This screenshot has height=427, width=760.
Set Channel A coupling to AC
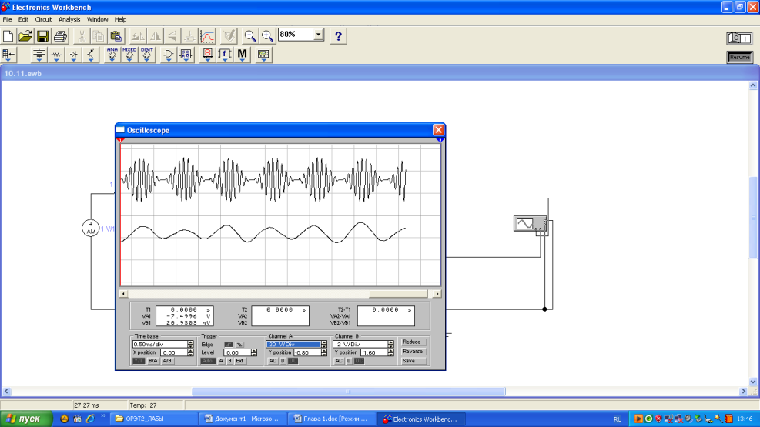(x=273, y=361)
